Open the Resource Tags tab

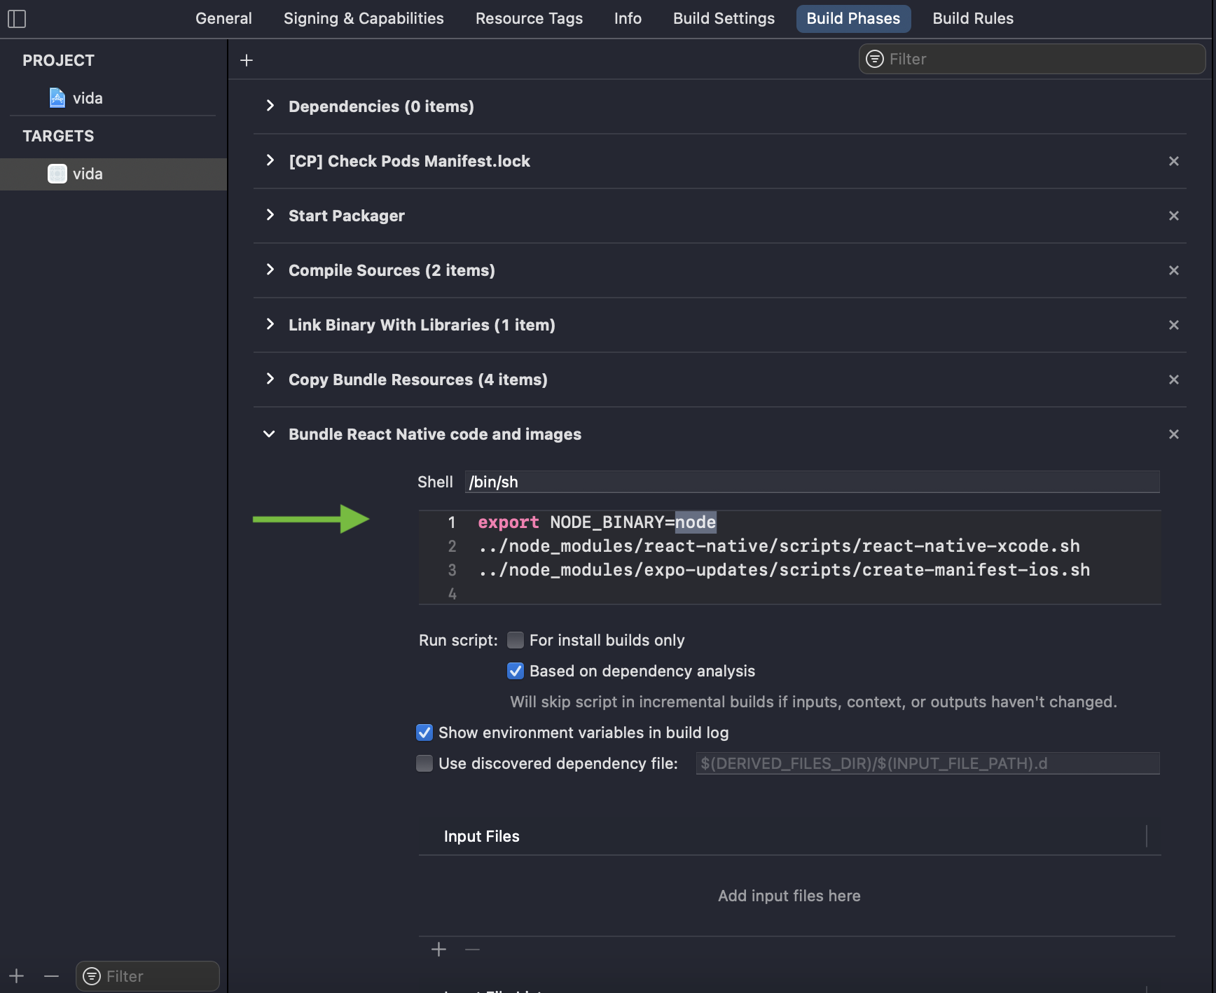[x=529, y=19]
